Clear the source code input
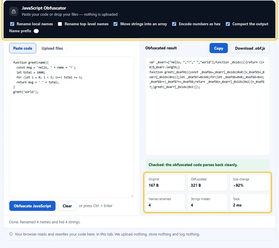Screen dimensions: 279x248 tap(67, 206)
